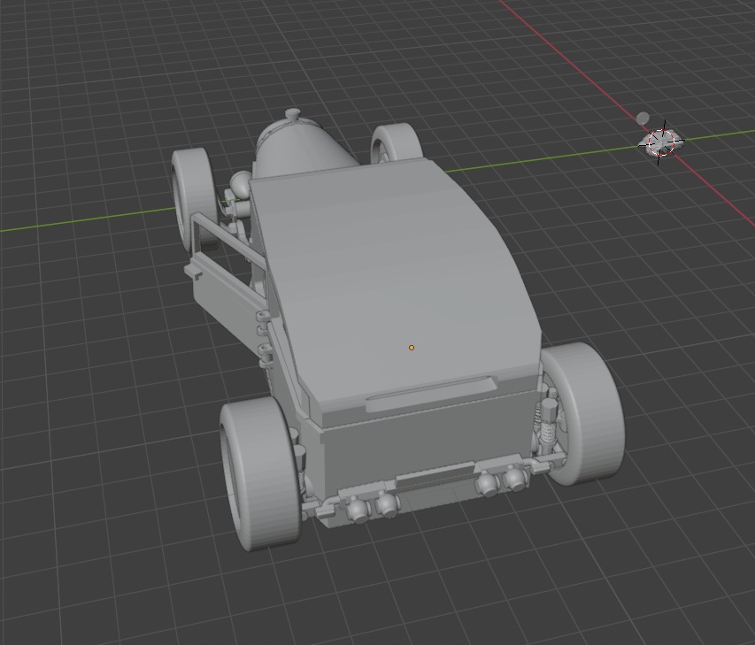The image size is (755, 645).
Task: Select the round cap on top of the tank
Action: (x=292, y=114)
